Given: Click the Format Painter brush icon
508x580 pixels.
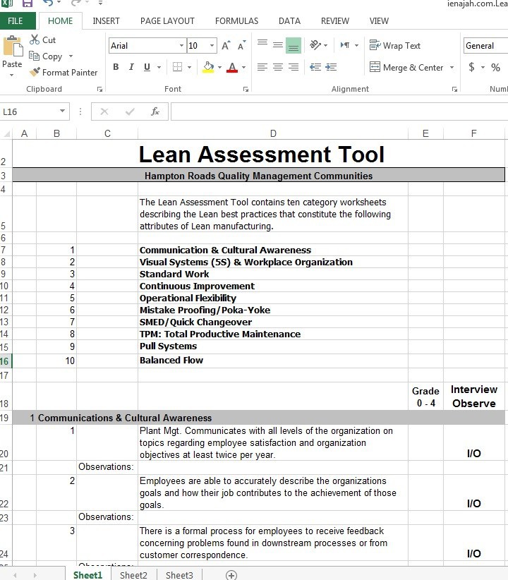Looking at the screenshot, I should coord(35,72).
